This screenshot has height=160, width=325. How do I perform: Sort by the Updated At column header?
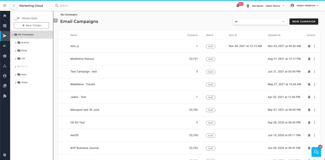[274, 35]
